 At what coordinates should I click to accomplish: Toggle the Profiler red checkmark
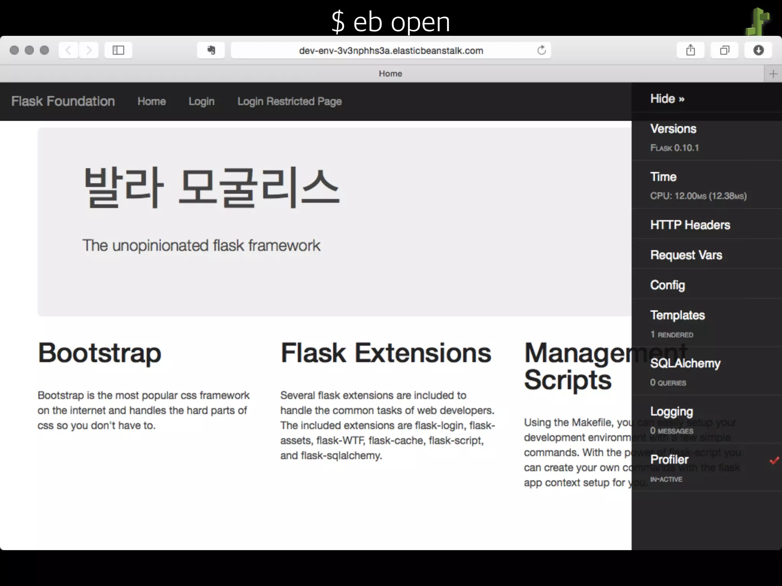pyautogui.click(x=774, y=460)
